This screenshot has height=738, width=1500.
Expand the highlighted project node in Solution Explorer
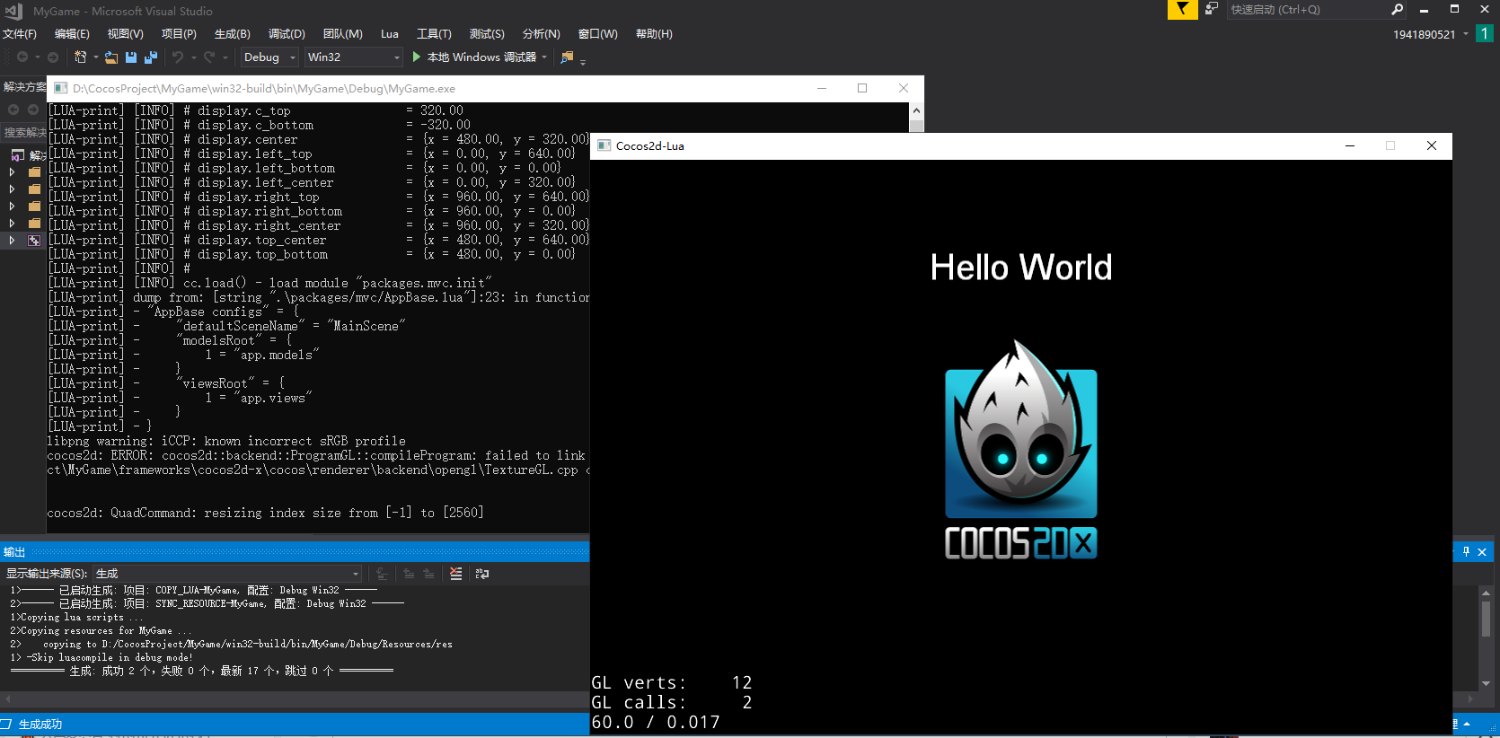tap(12, 241)
